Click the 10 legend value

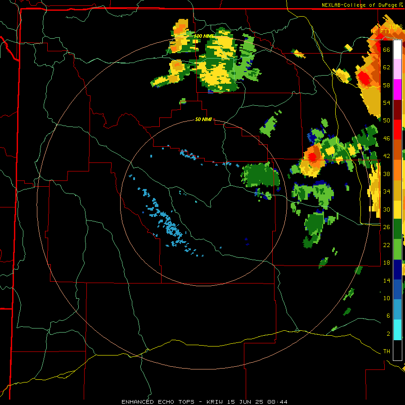coord(387,298)
